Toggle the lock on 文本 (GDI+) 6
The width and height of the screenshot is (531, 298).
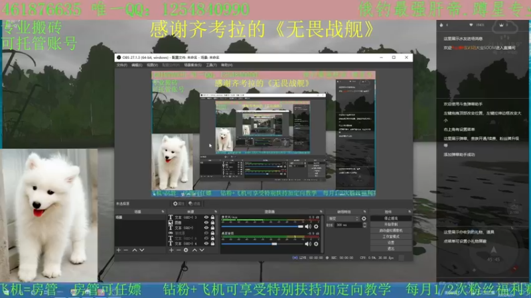(212, 238)
